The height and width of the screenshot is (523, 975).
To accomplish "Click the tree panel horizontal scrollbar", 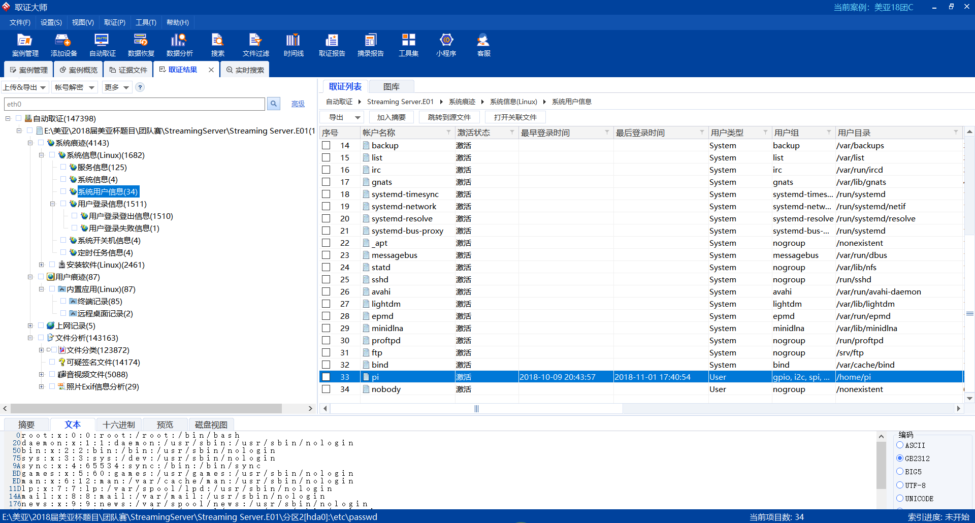I will pos(146,408).
